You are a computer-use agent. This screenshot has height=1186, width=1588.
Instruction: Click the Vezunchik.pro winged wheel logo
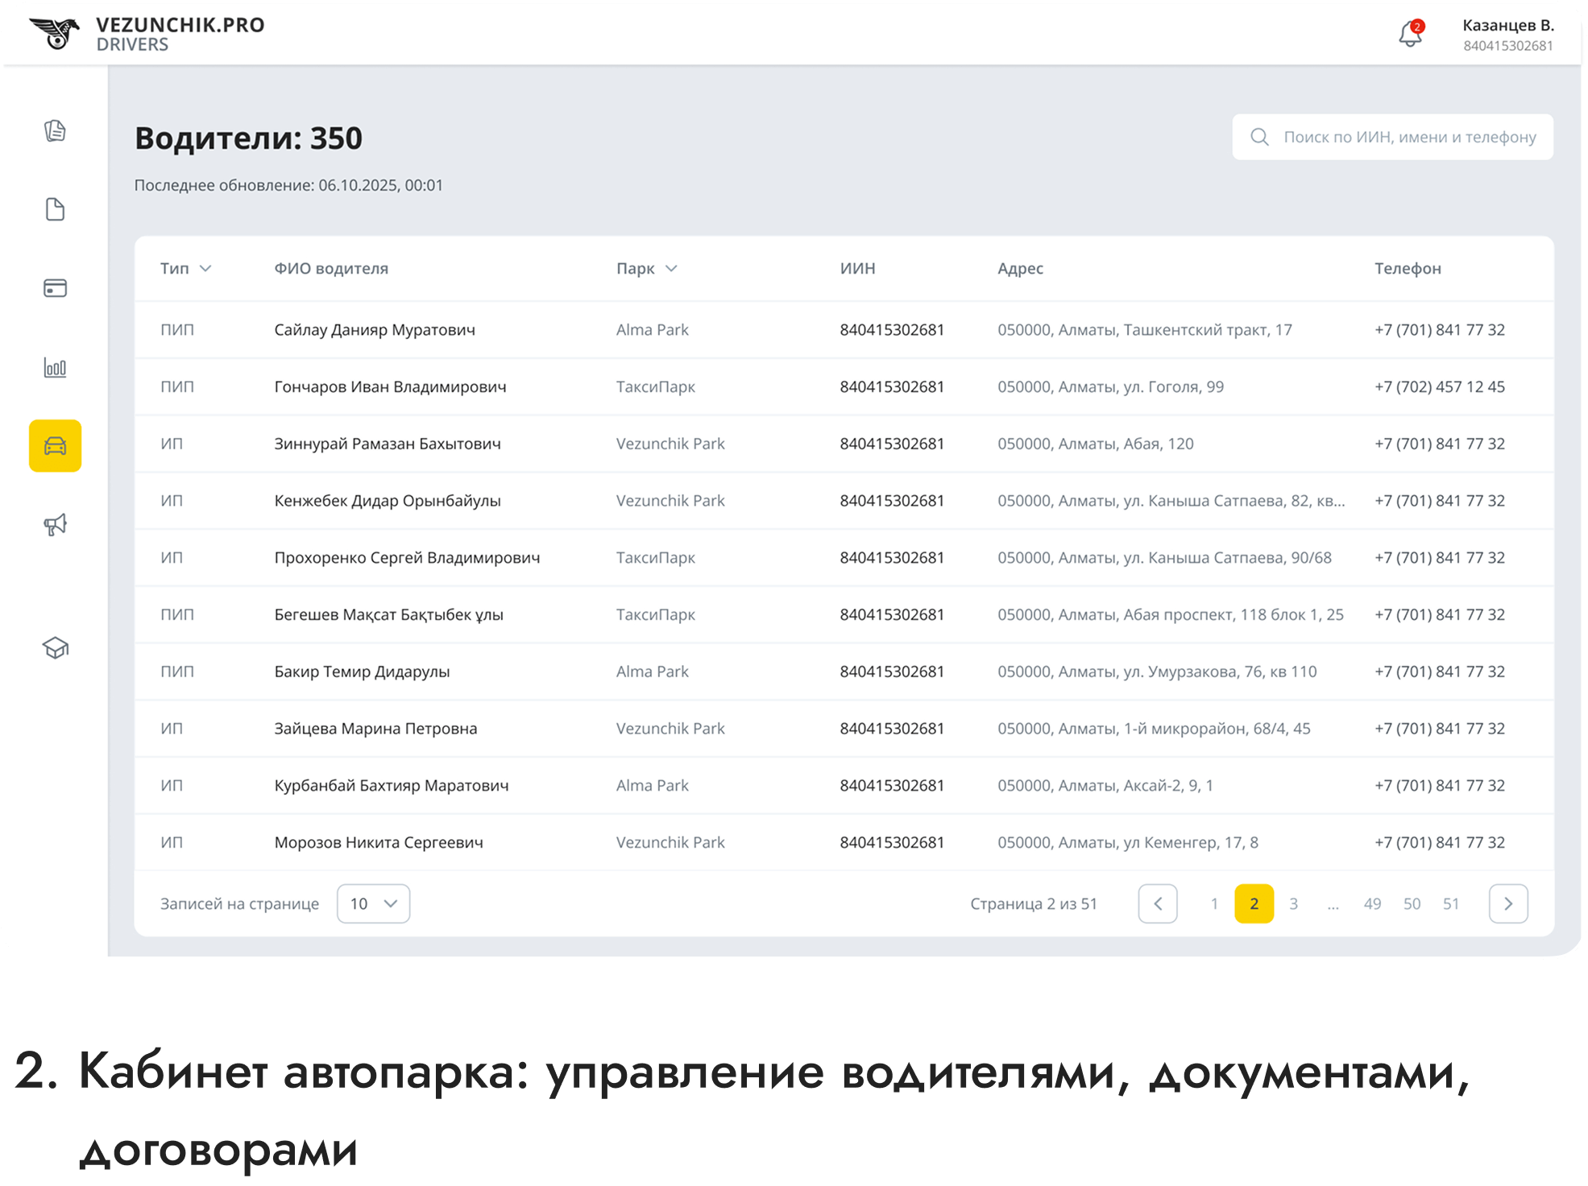pyautogui.click(x=55, y=34)
